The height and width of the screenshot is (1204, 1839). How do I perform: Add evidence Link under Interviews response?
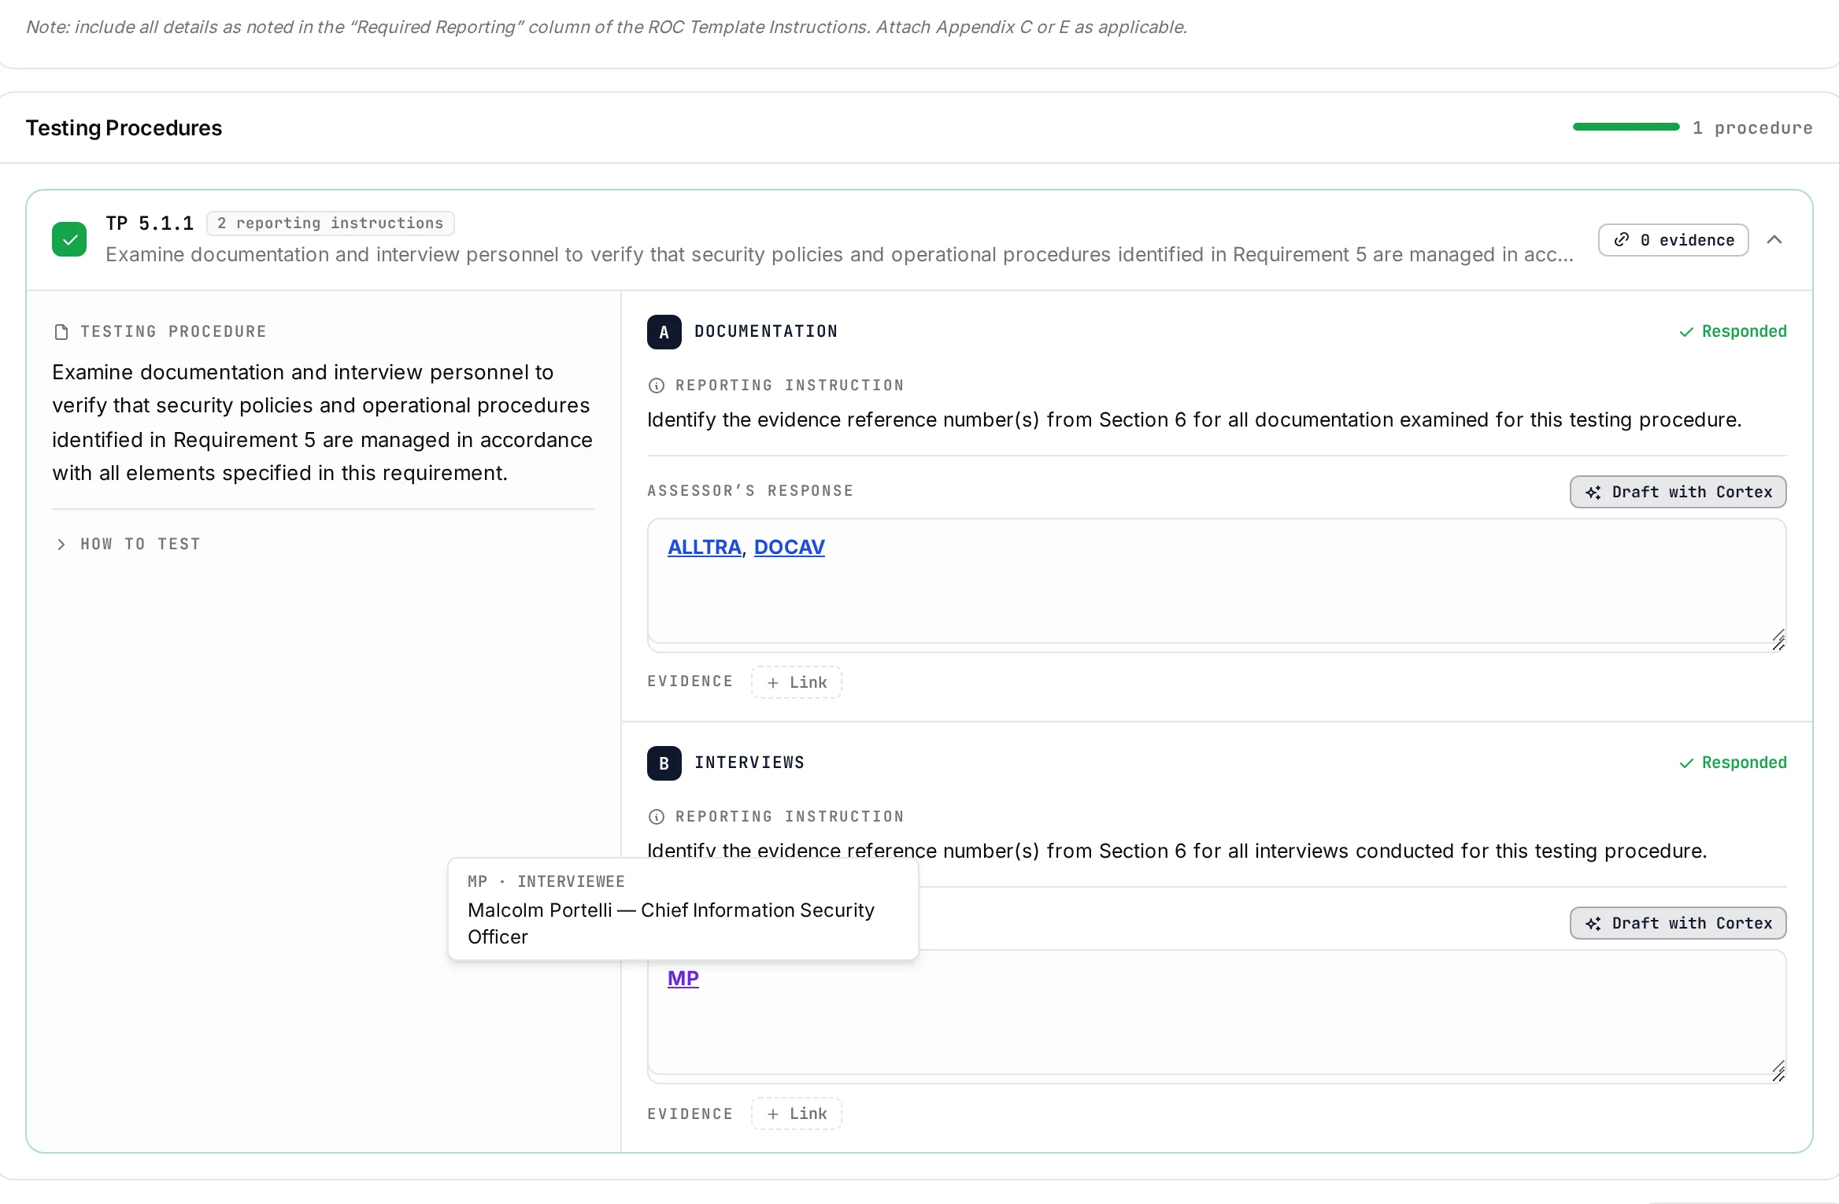pos(797,1114)
